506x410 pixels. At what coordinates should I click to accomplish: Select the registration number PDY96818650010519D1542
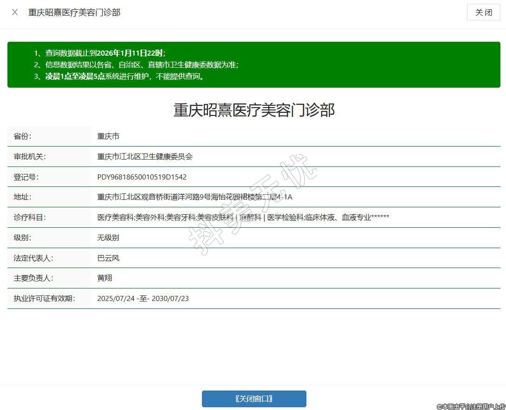pos(142,177)
